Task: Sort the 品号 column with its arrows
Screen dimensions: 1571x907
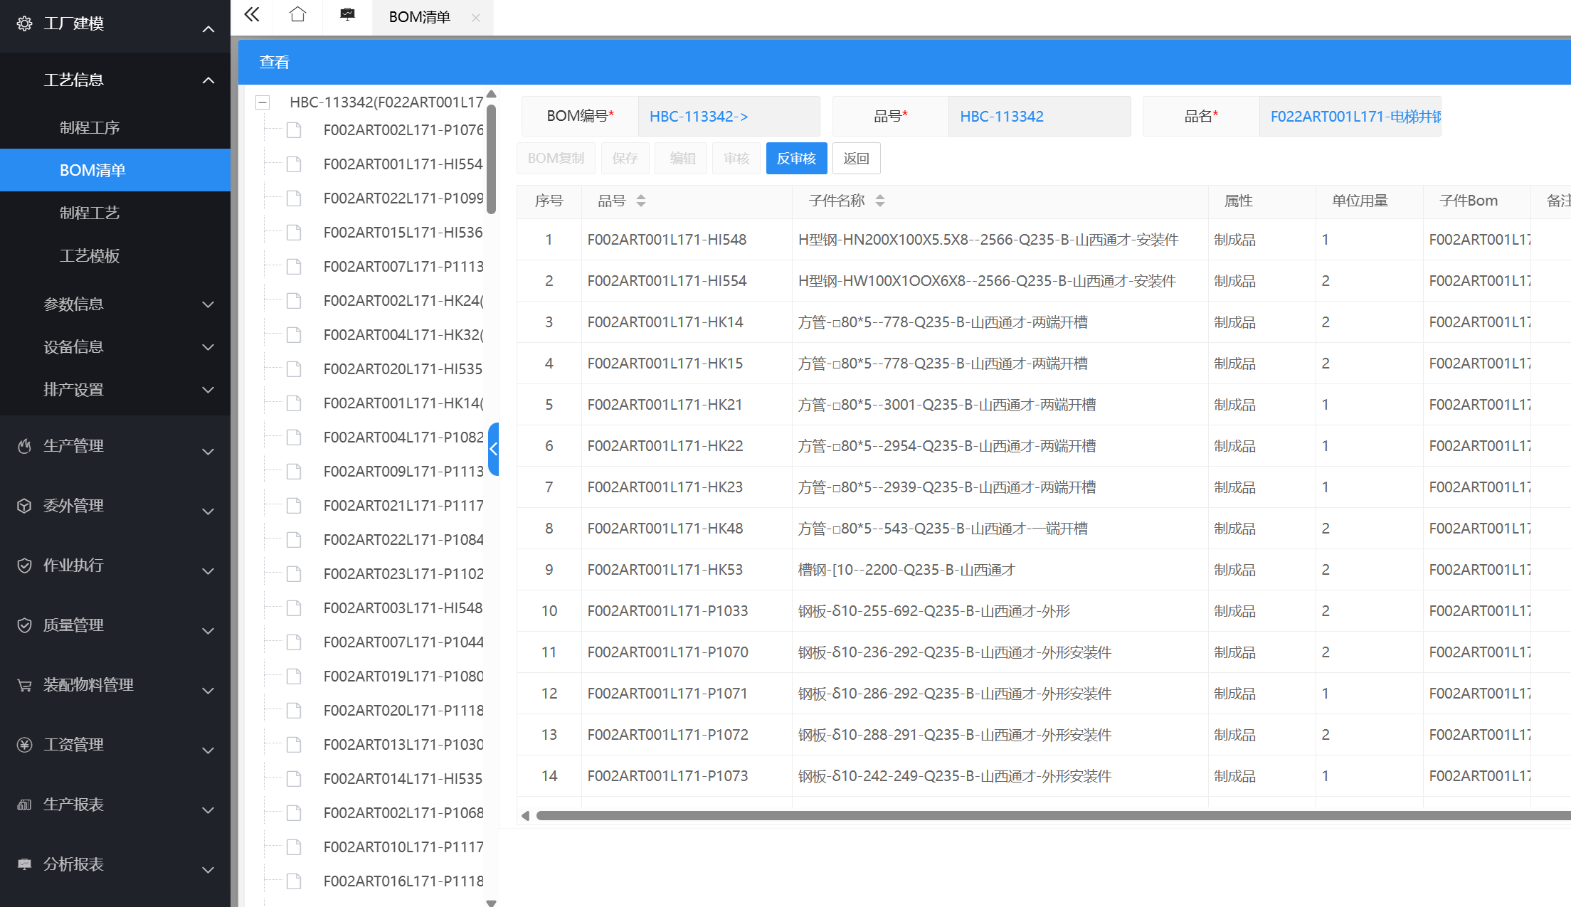Action: tap(641, 201)
